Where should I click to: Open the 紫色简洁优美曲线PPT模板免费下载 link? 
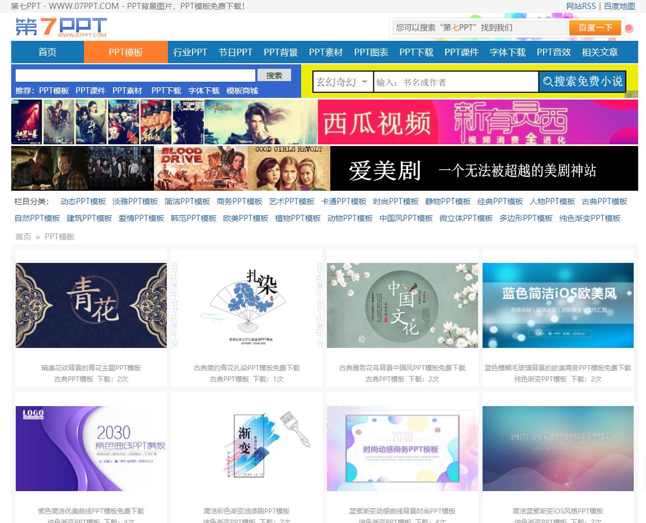[x=91, y=511]
